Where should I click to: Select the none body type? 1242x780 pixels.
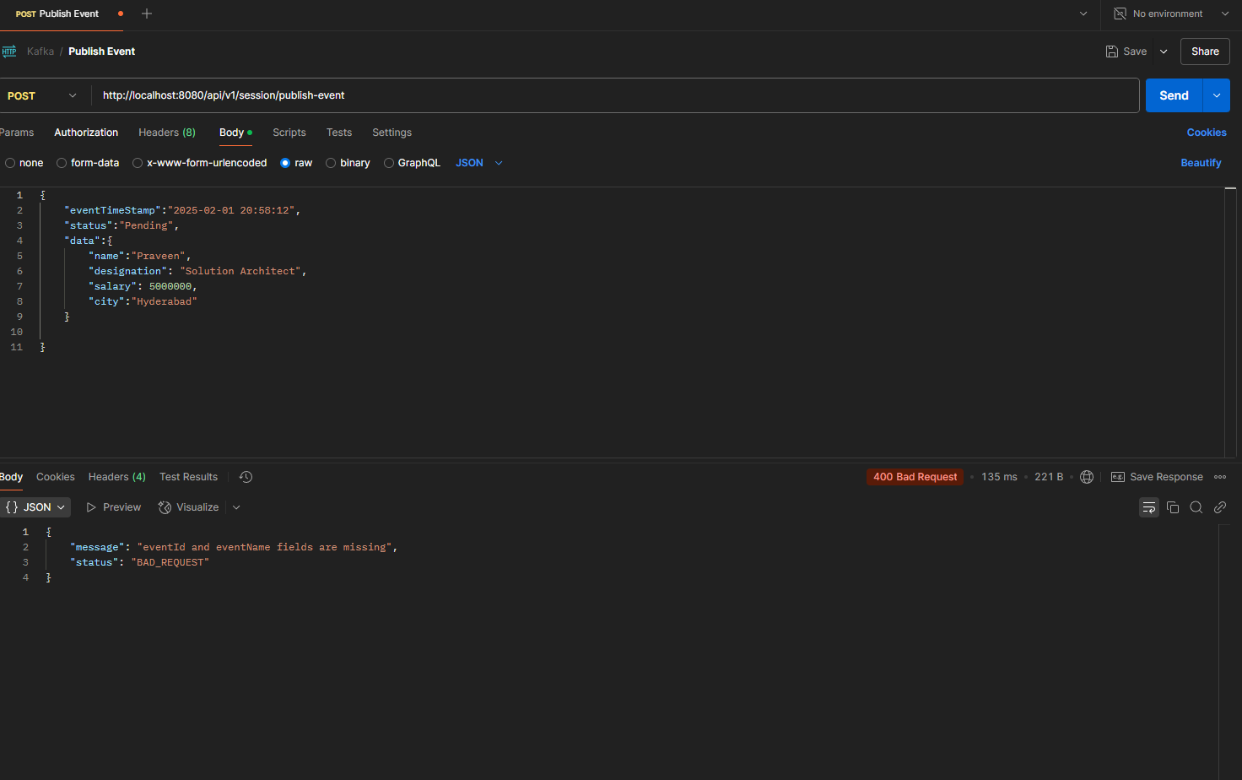point(11,163)
